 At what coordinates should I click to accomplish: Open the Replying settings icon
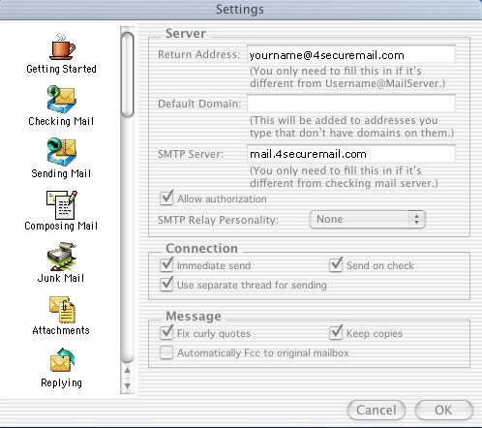[62, 359]
